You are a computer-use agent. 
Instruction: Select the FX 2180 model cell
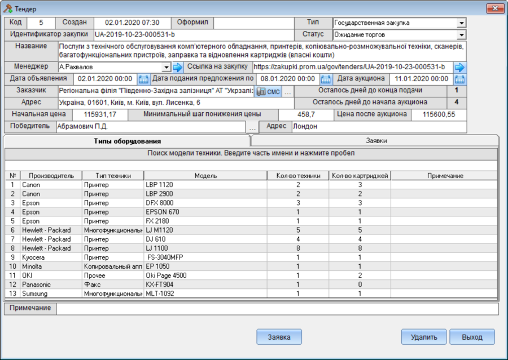[205, 221]
